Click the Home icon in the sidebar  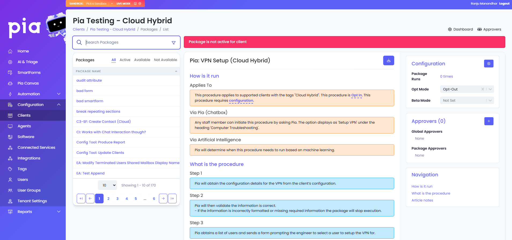(x=10, y=51)
